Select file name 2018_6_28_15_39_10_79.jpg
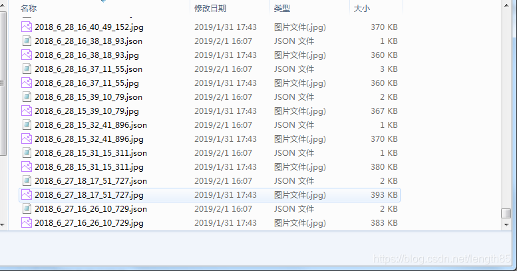The width and height of the screenshot is (517, 271). click(86, 111)
